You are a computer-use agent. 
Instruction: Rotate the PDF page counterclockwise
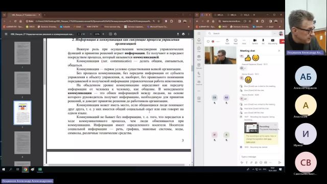click(115, 34)
